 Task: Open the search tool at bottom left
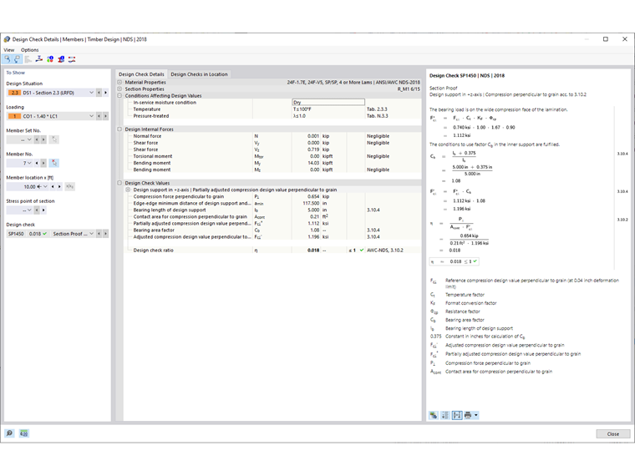click(9, 433)
